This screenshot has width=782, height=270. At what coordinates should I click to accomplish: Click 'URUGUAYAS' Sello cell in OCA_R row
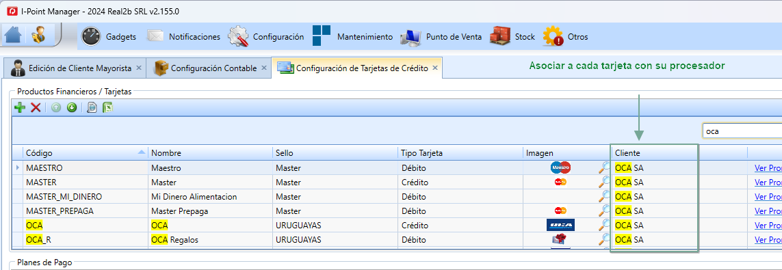336,240
